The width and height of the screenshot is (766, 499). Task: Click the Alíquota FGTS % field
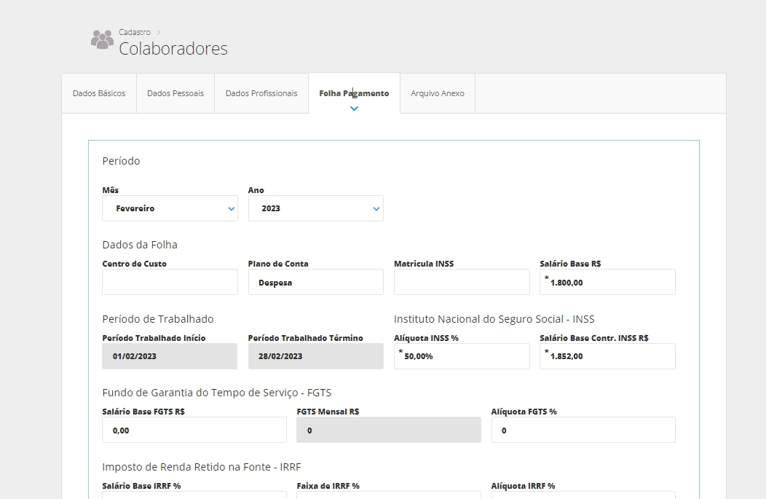coord(583,430)
